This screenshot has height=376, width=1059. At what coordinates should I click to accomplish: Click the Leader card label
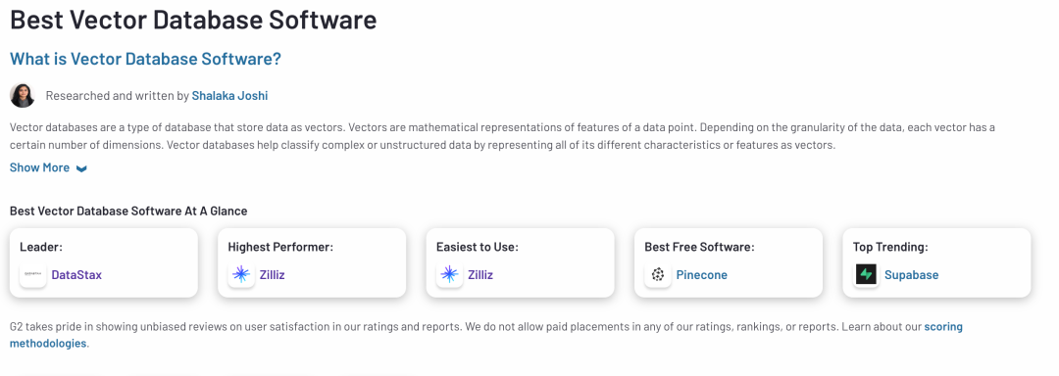point(41,247)
